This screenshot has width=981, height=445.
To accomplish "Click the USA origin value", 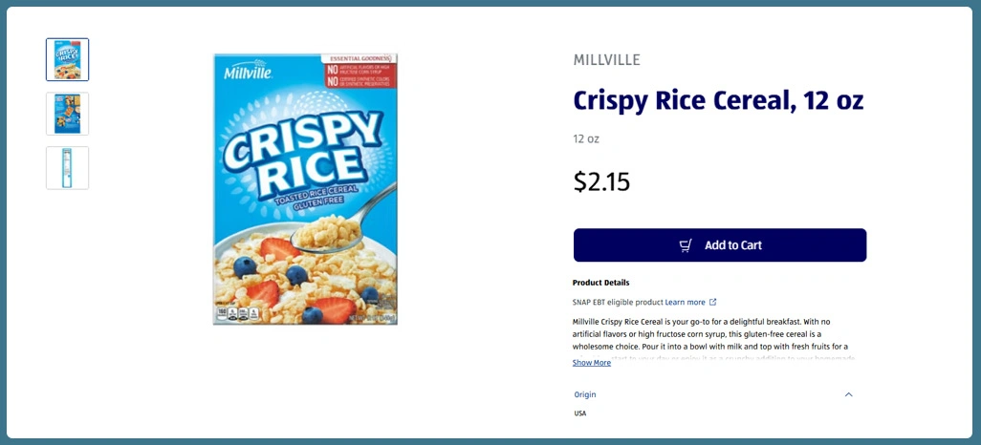I will (x=580, y=413).
